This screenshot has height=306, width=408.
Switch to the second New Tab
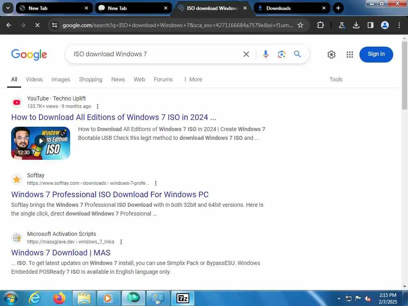click(x=133, y=8)
